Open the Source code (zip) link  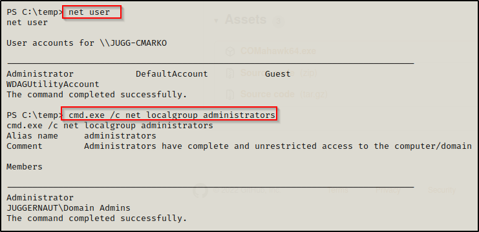pyautogui.click(x=279, y=73)
